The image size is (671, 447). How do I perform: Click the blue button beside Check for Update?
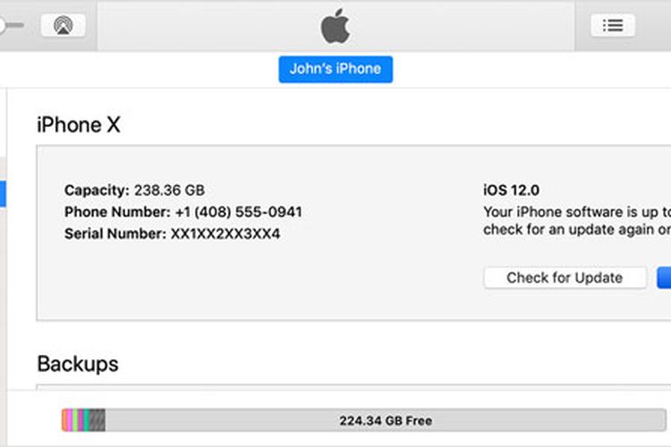664,277
